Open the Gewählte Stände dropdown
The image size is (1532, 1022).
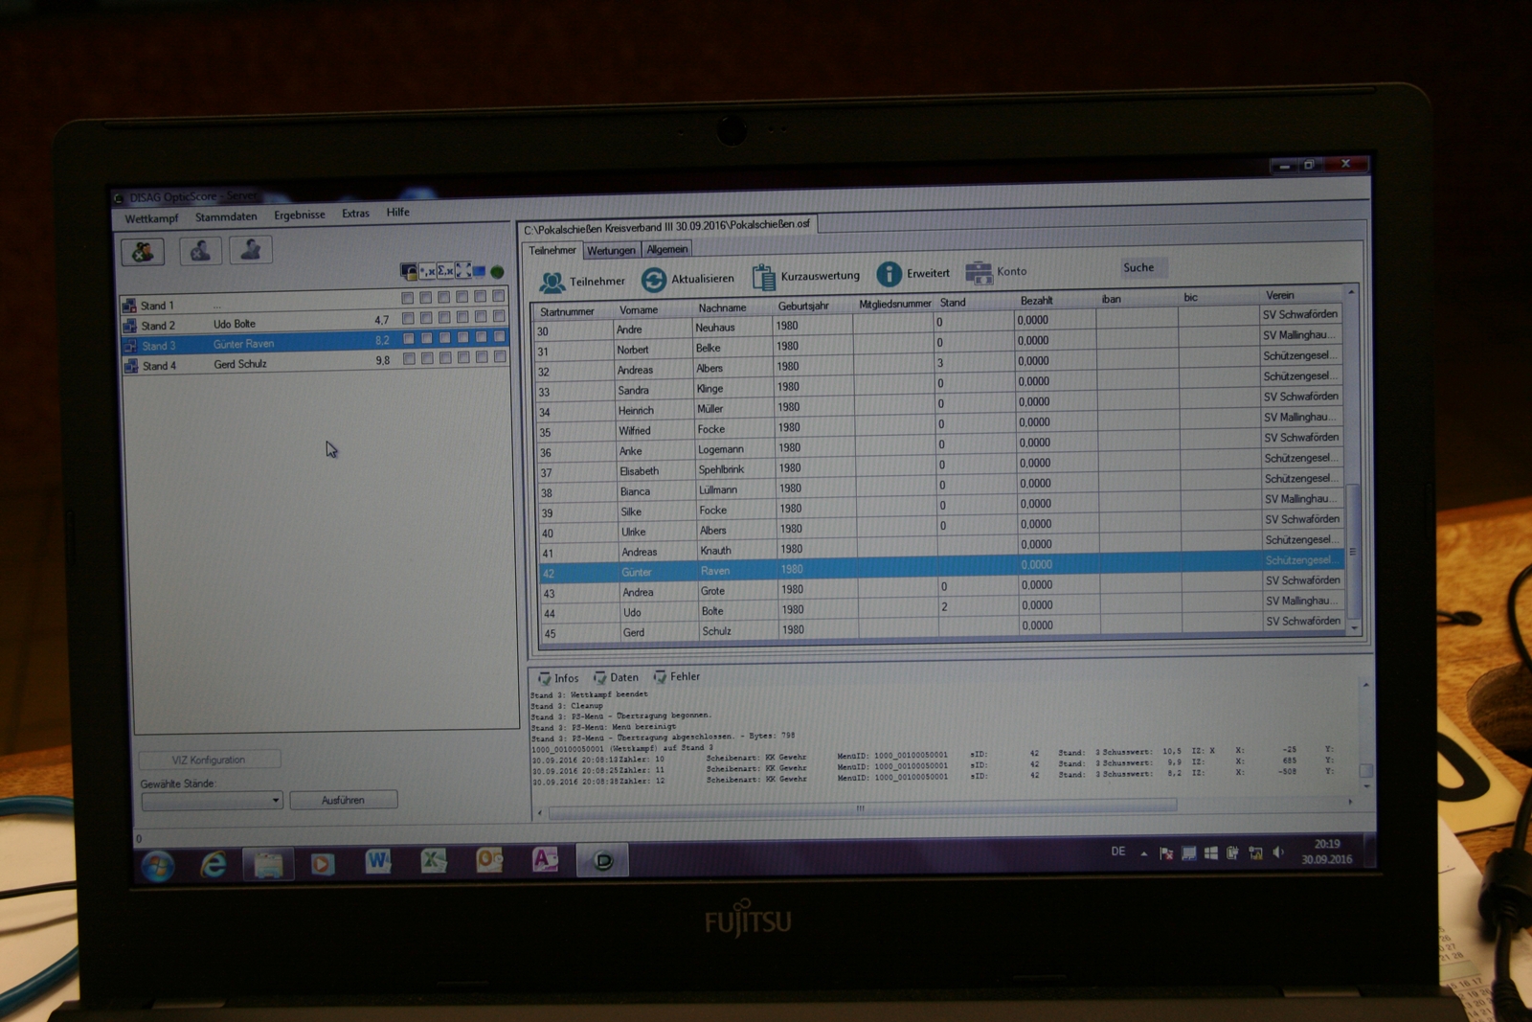(x=276, y=801)
